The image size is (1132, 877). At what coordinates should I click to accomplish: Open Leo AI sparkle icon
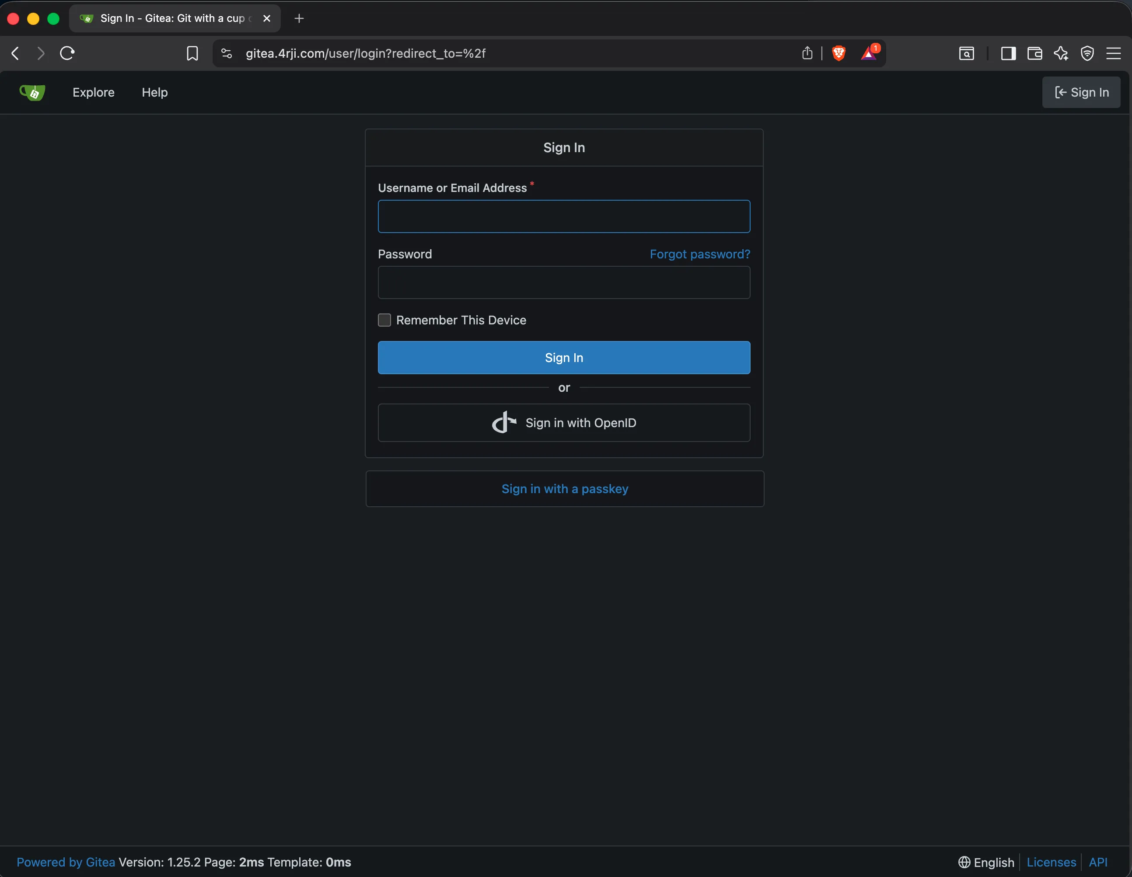click(1061, 53)
